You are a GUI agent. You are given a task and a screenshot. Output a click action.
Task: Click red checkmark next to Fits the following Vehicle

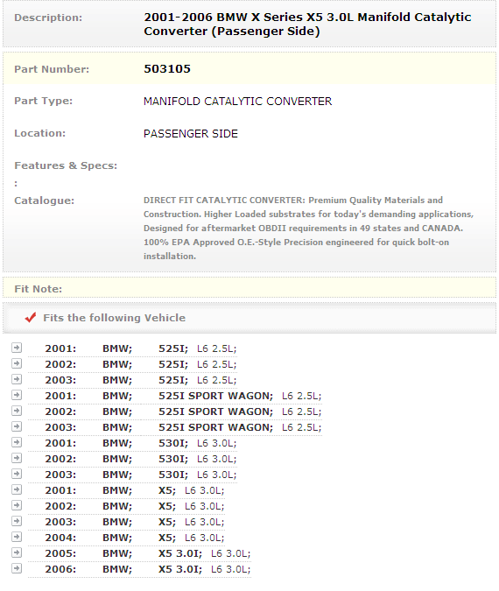[x=31, y=317]
